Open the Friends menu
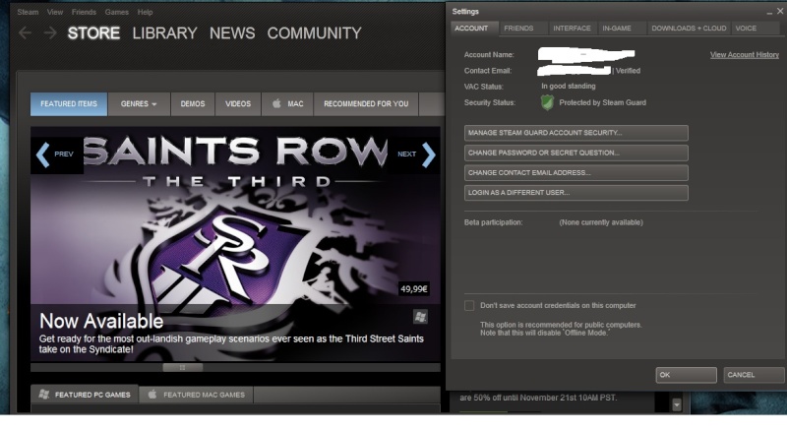Screen dimensions: 787x431 point(84,12)
